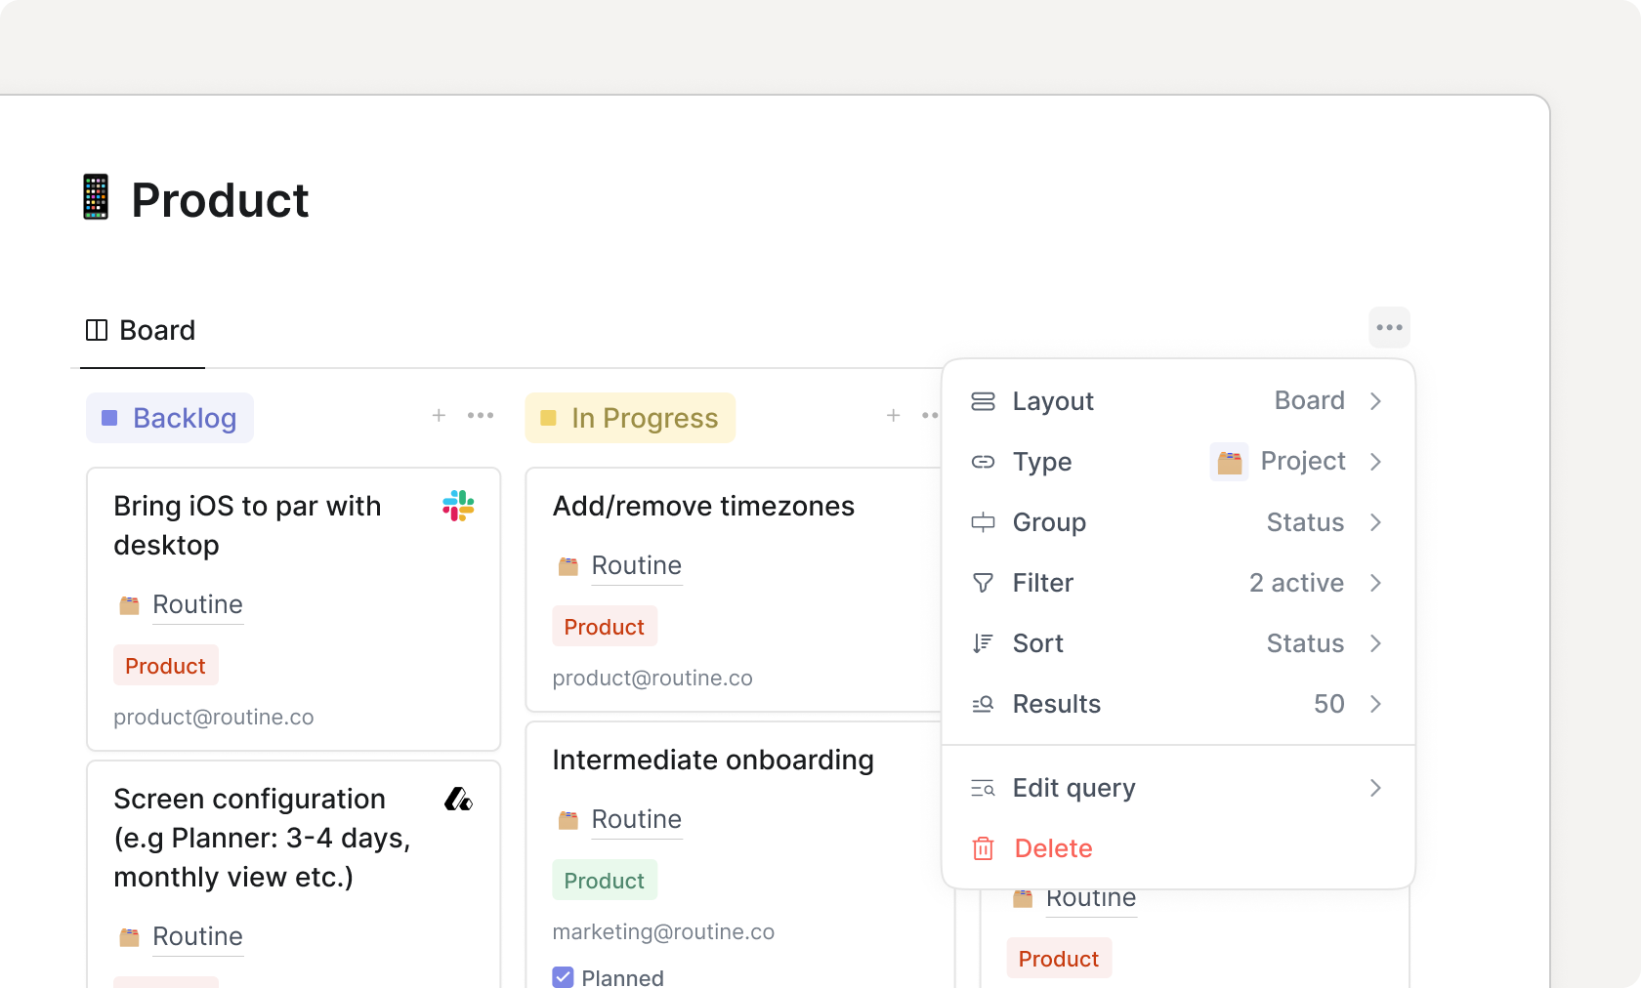The height and width of the screenshot is (988, 1641).
Task: Expand the Results submenu chevron
Action: [1375, 704]
